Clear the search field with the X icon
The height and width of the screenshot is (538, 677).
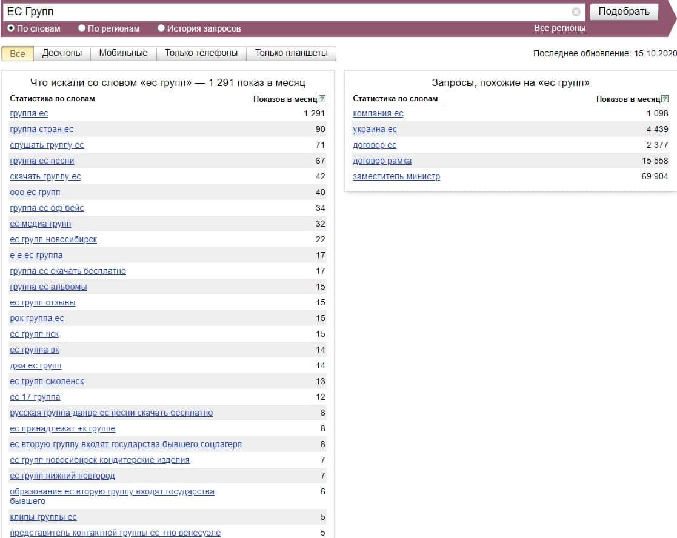pos(576,12)
